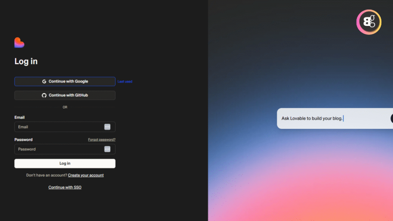
Task: Click the circular BG badge in the corner
Action: click(368, 22)
